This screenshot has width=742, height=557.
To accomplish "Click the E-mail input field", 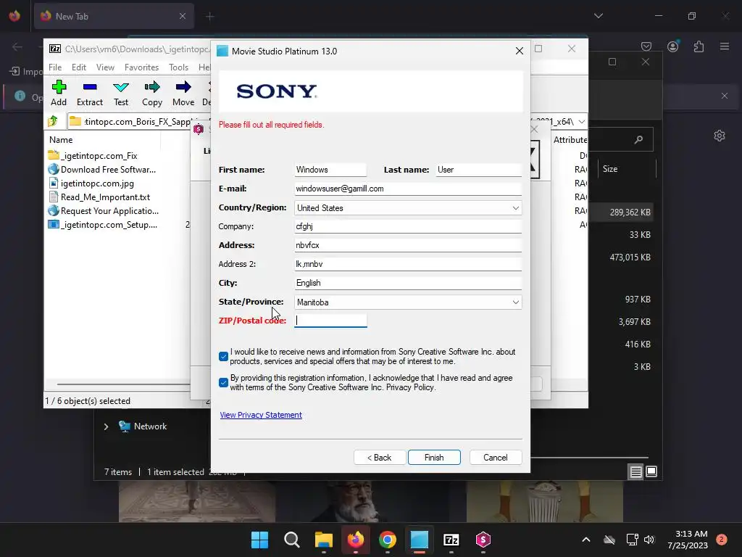I will point(408,189).
